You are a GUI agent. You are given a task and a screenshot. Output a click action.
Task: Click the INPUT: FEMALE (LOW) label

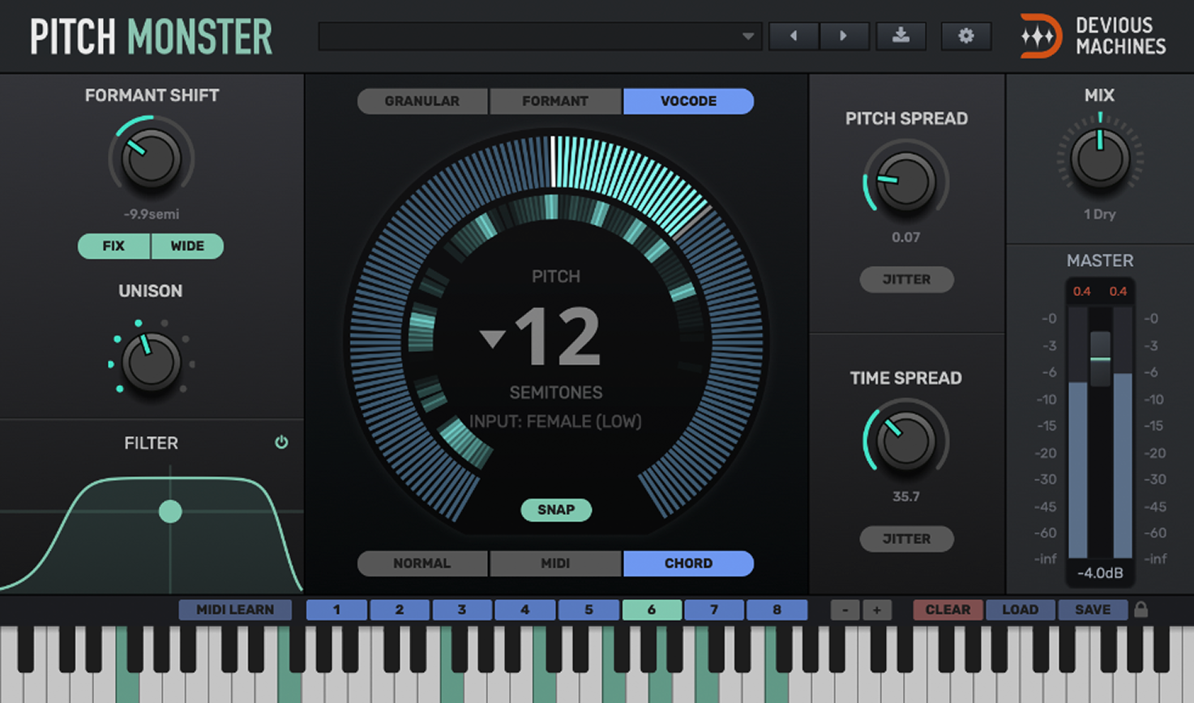point(555,422)
